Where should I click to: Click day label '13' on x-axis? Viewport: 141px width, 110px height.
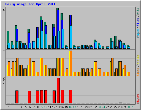pyautogui.click(x=58, y=107)
